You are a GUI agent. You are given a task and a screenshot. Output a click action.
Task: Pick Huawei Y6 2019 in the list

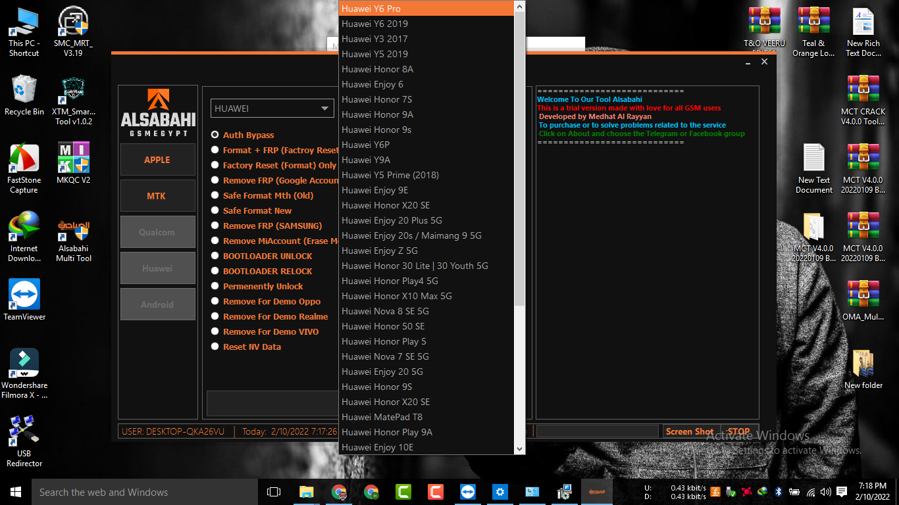(426, 24)
